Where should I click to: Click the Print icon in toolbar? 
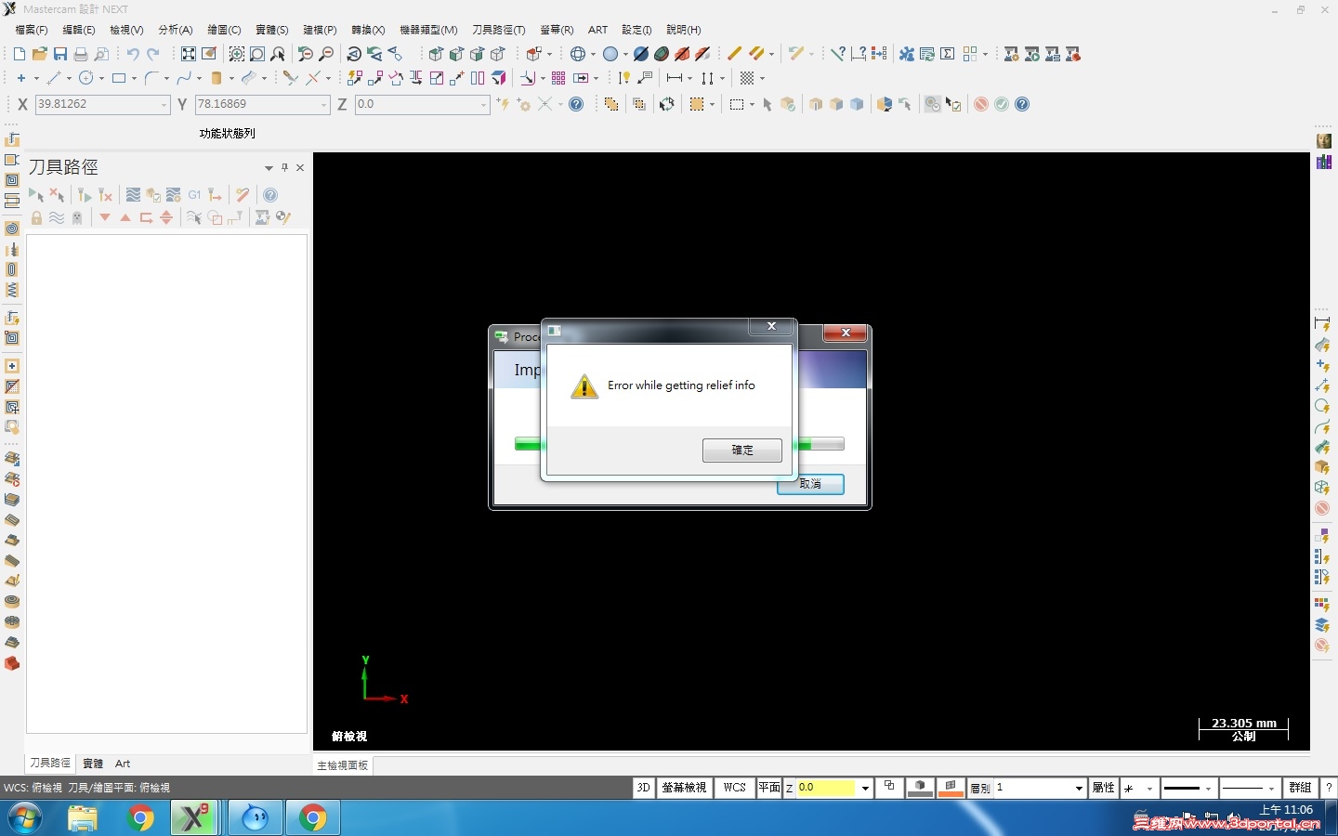81,55
